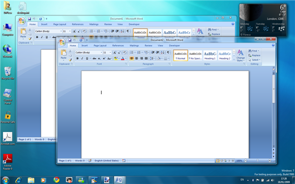Click Increase Indent in Document2

click(158, 52)
